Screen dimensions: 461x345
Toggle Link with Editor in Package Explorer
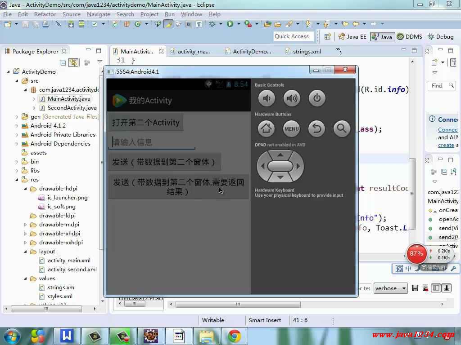pyautogui.click(x=73, y=62)
